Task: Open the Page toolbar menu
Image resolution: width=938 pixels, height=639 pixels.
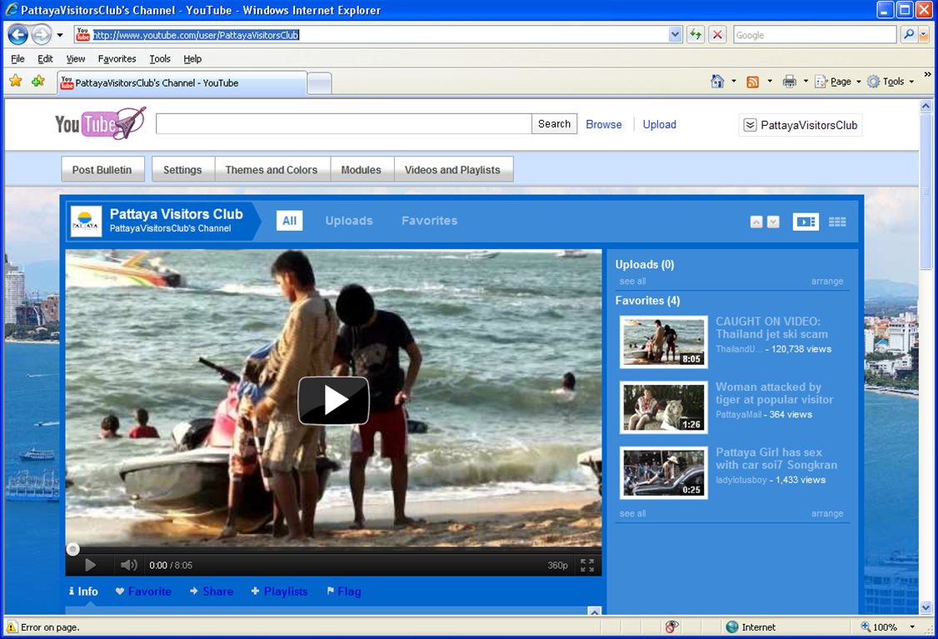Action: tap(837, 82)
